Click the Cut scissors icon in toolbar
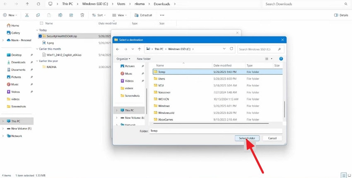The width and height of the screenshot is (352, 178). (27, 15)
